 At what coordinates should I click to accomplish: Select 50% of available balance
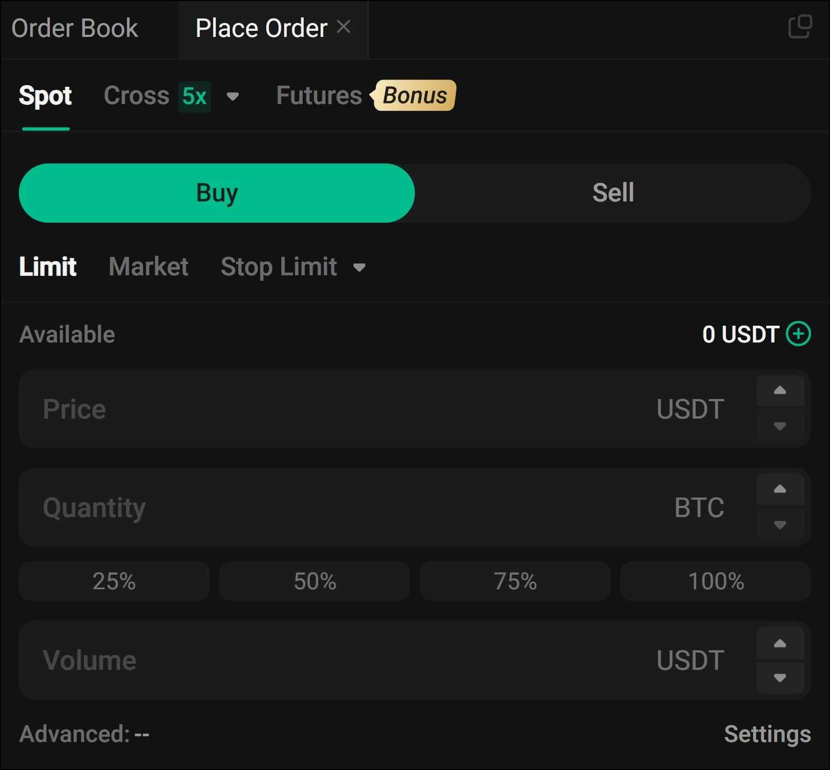[314, 581]
